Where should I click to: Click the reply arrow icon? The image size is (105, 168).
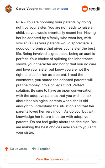pyautogui.click(x=34, y=149)
